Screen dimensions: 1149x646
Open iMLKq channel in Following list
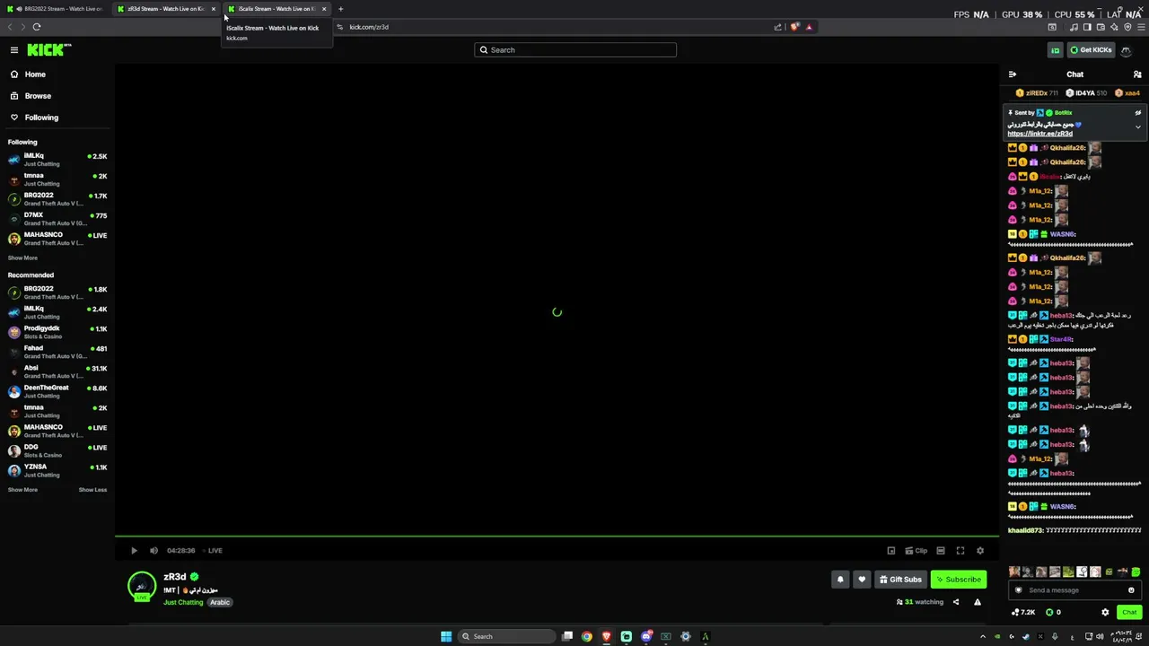click(x=57, y=160)
